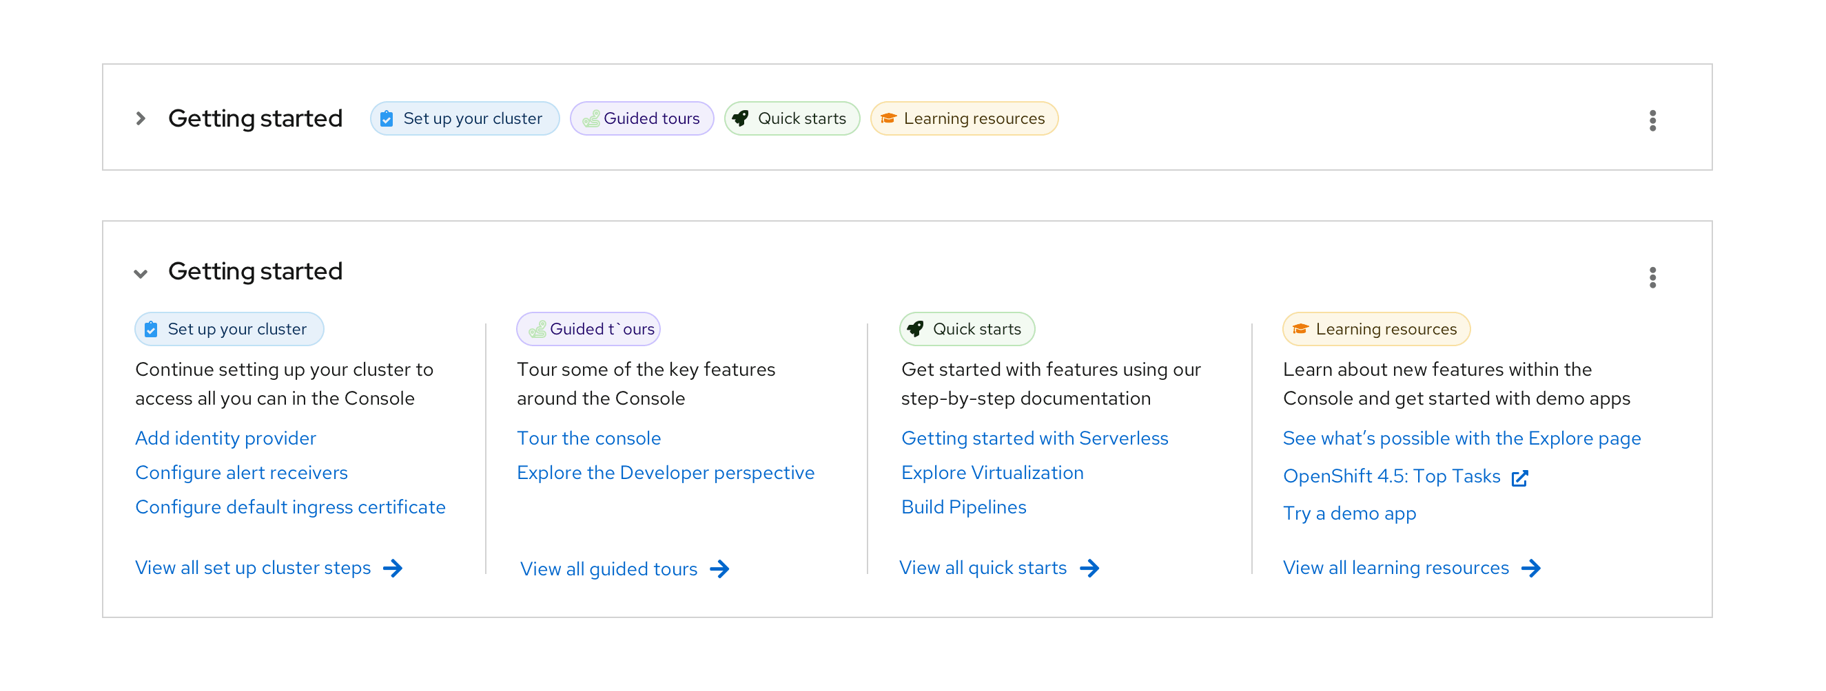Select Learning resources label in collapsed header
The image size is (1826, 691).
click(964, 118)
